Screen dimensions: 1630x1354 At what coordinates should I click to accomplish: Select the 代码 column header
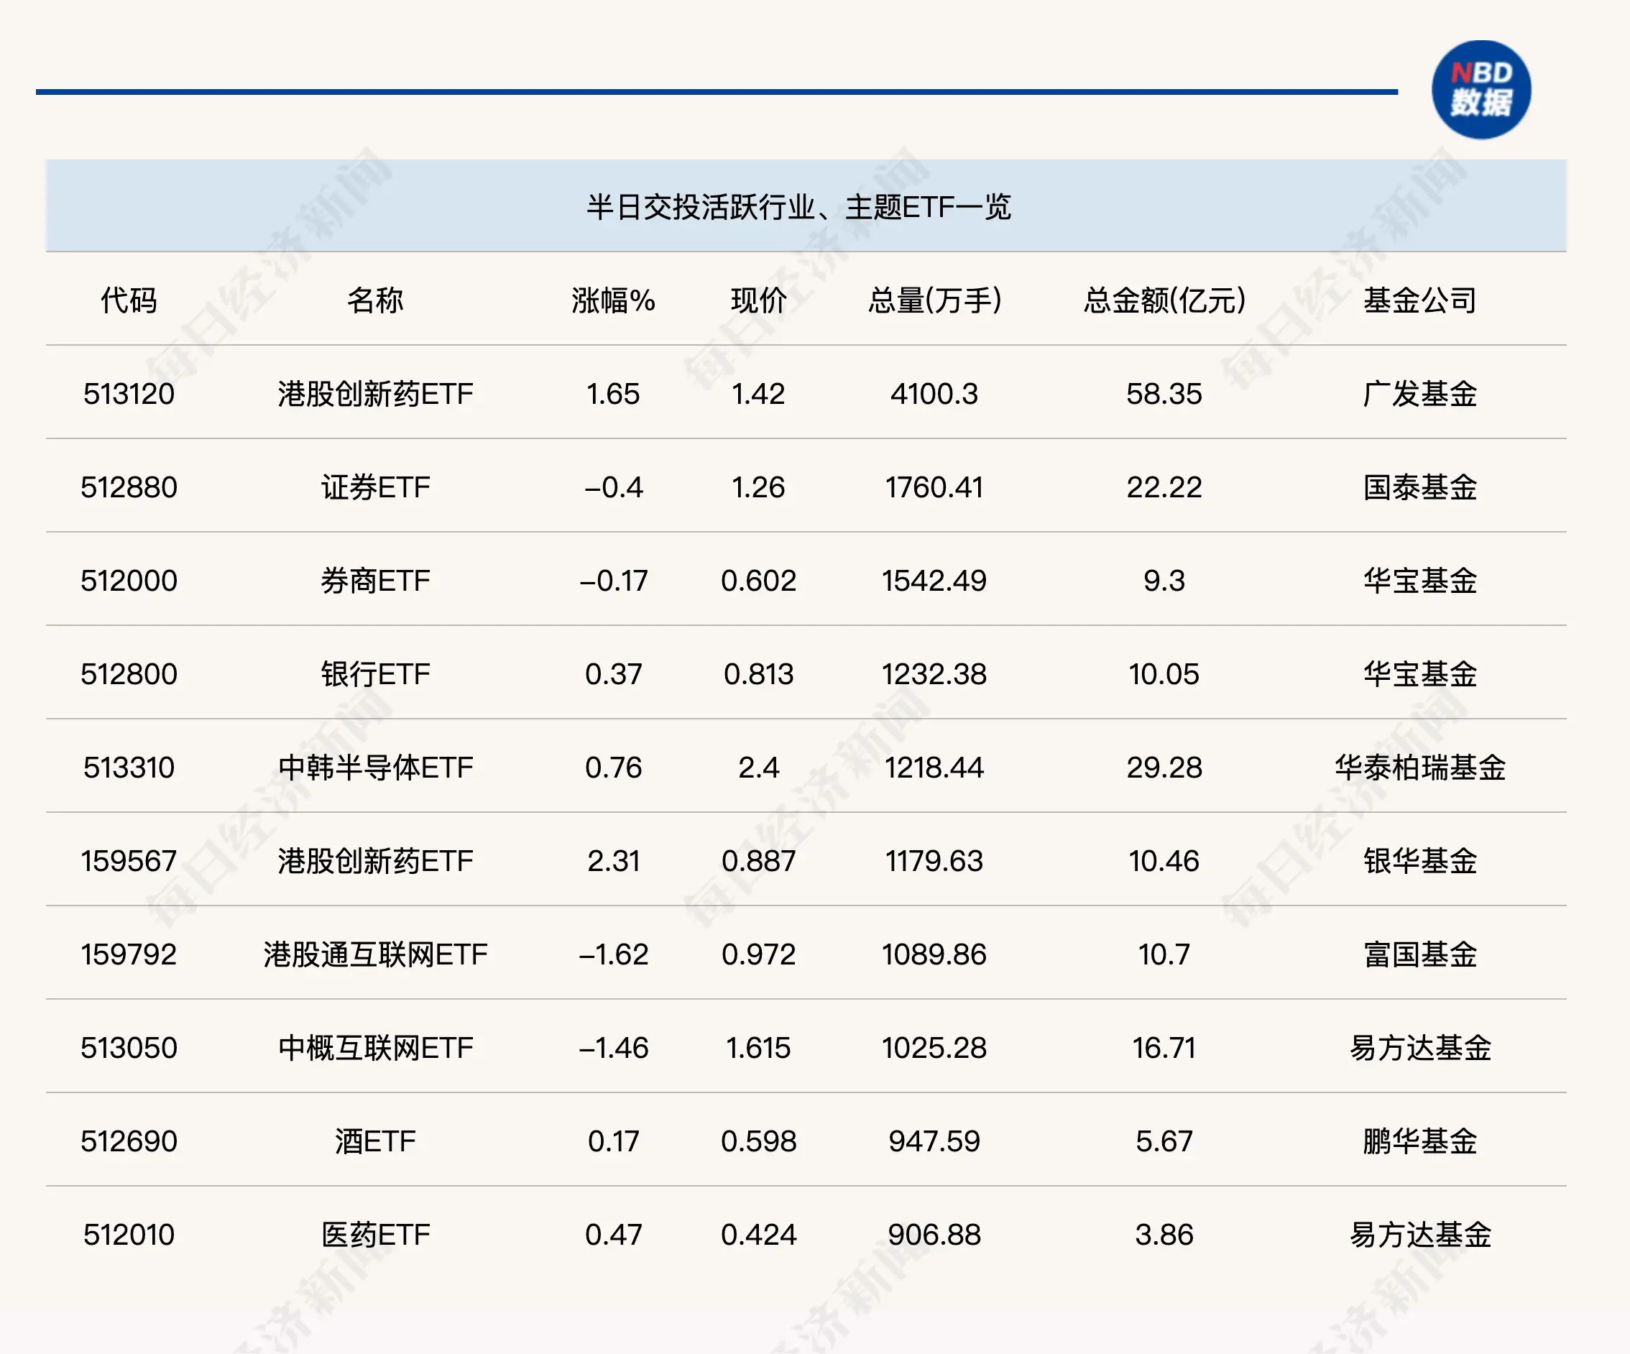(129, 300)
